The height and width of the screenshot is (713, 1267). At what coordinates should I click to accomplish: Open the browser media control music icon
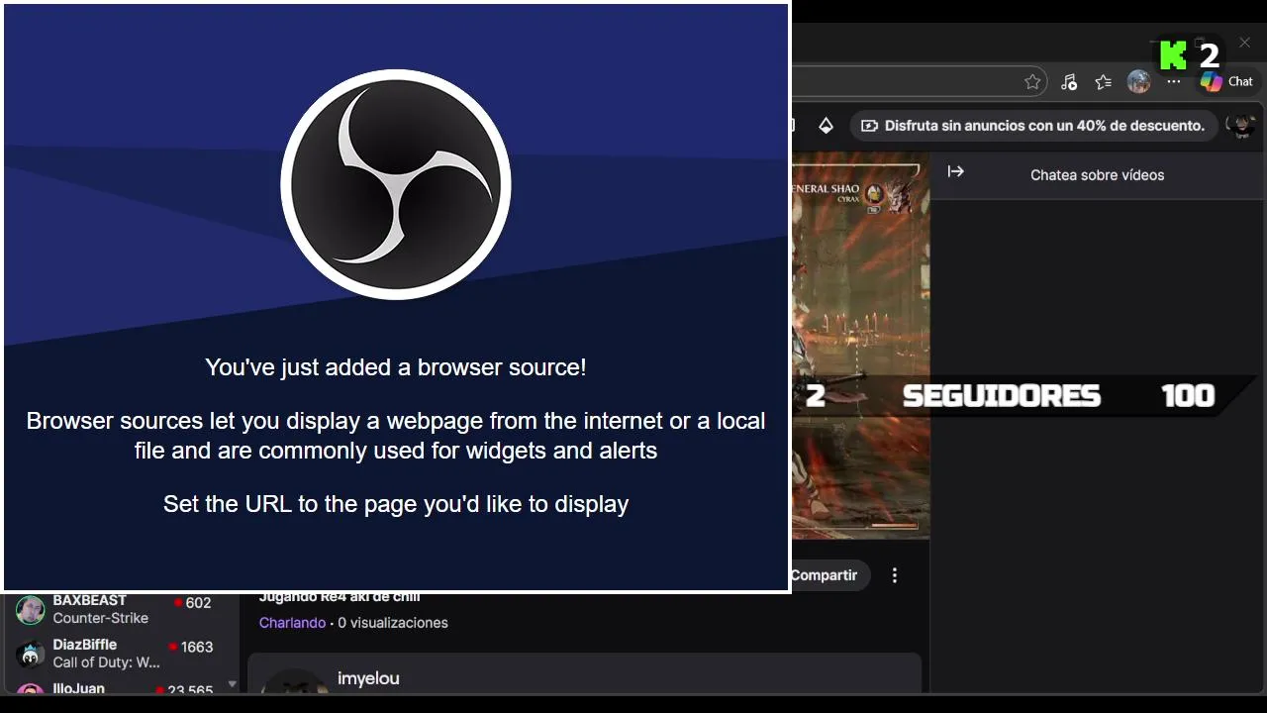1068,82
